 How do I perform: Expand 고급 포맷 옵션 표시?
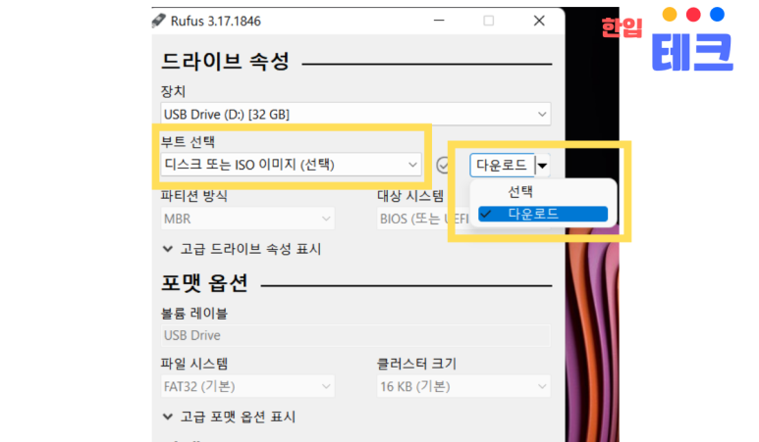229,417
